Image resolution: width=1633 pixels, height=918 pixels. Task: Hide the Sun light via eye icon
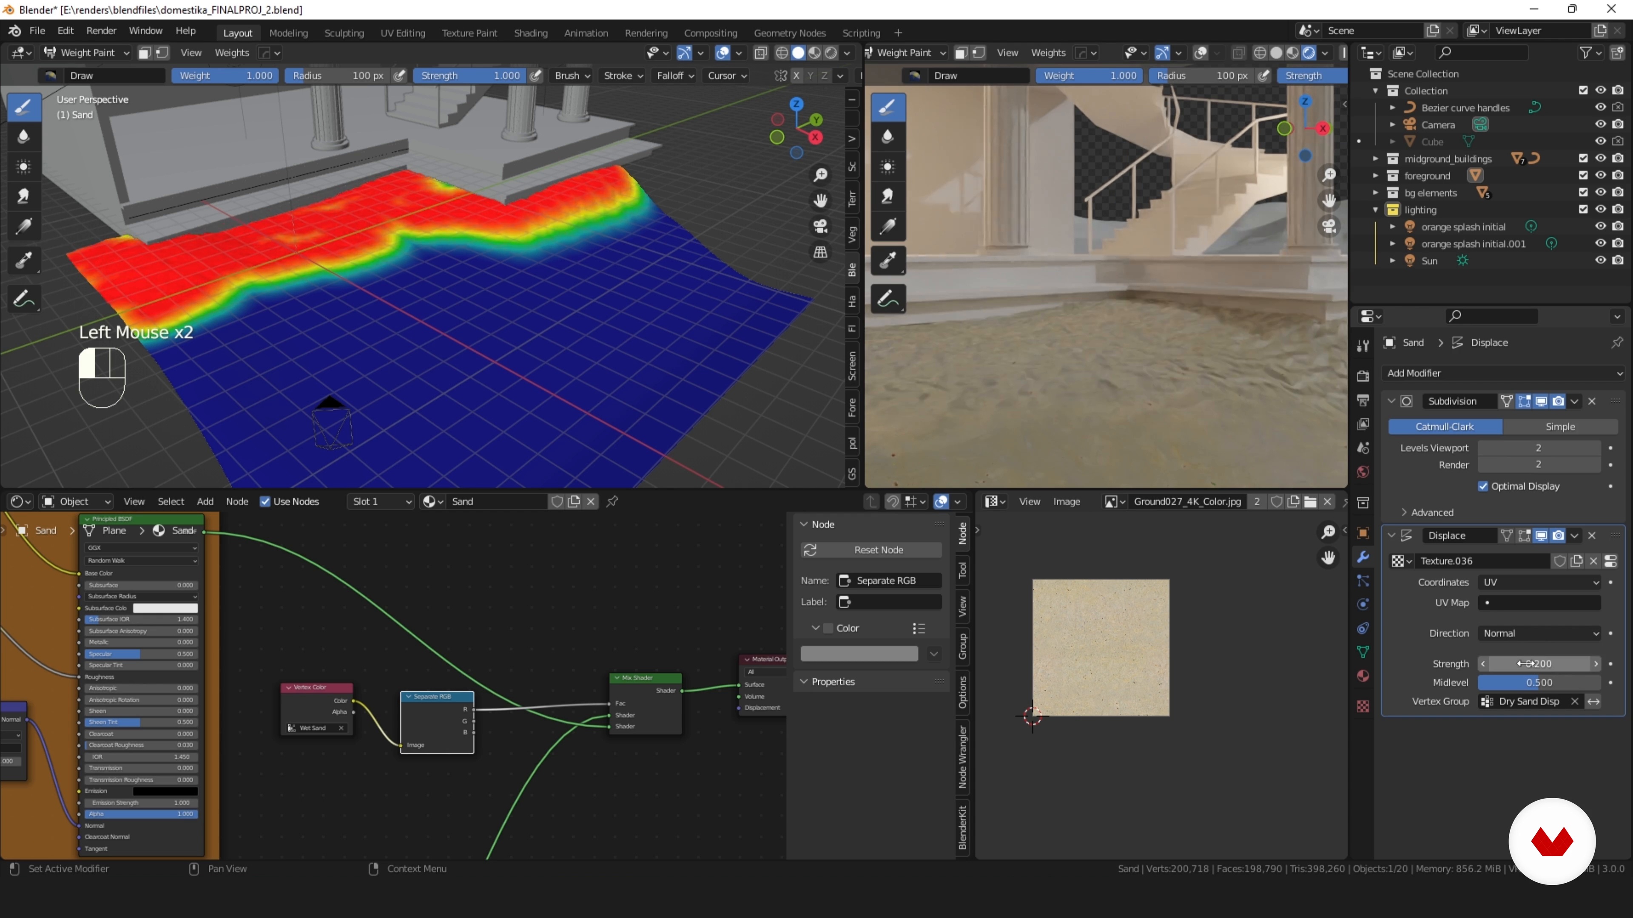click(1601, 261)
